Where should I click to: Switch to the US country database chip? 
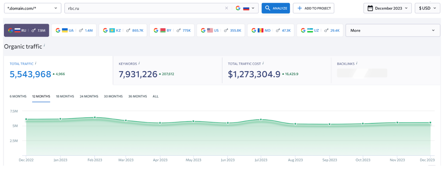point(220,30)
